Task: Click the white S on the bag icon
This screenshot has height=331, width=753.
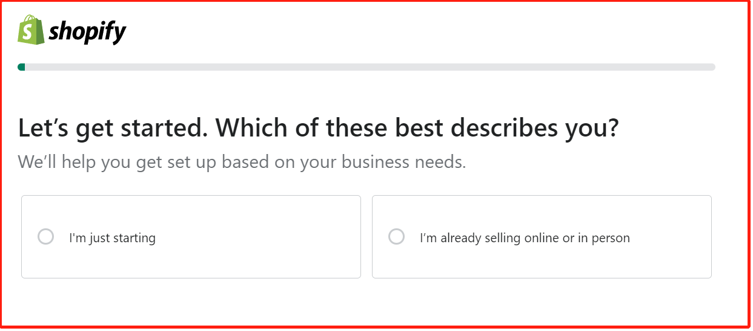Action: pyautogui.click(x=28, y=31)
